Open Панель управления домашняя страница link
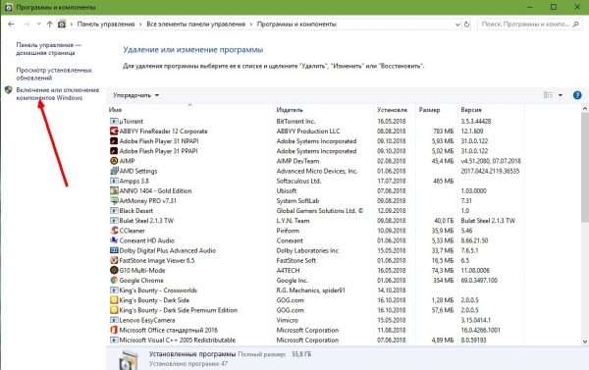 (48, 49)
